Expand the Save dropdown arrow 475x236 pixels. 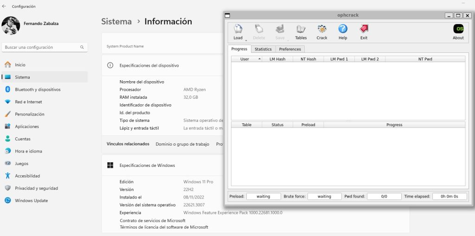(288, 40)
